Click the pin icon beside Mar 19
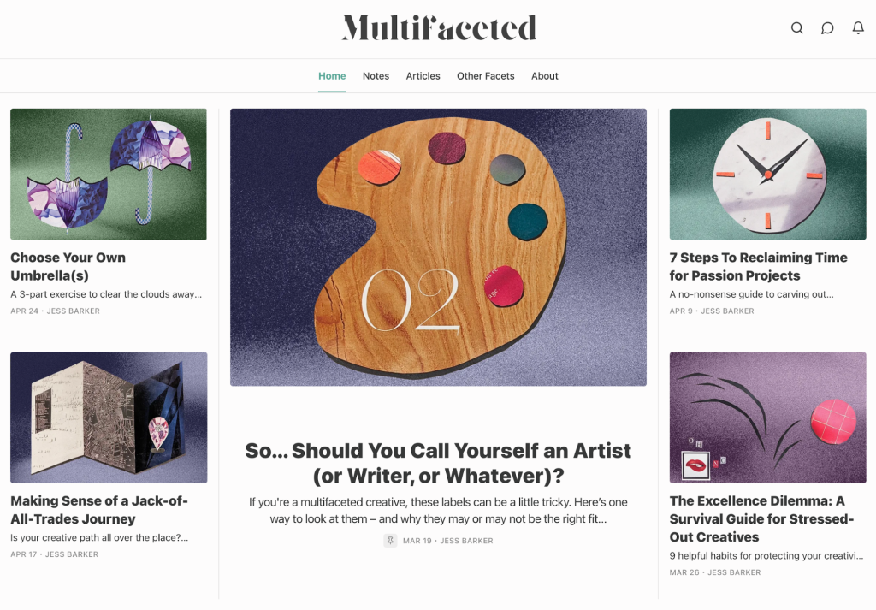 click(x=390, y=541)
